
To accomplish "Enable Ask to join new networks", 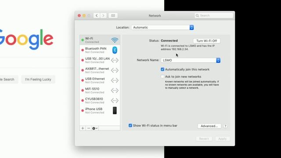I will 162,76.
